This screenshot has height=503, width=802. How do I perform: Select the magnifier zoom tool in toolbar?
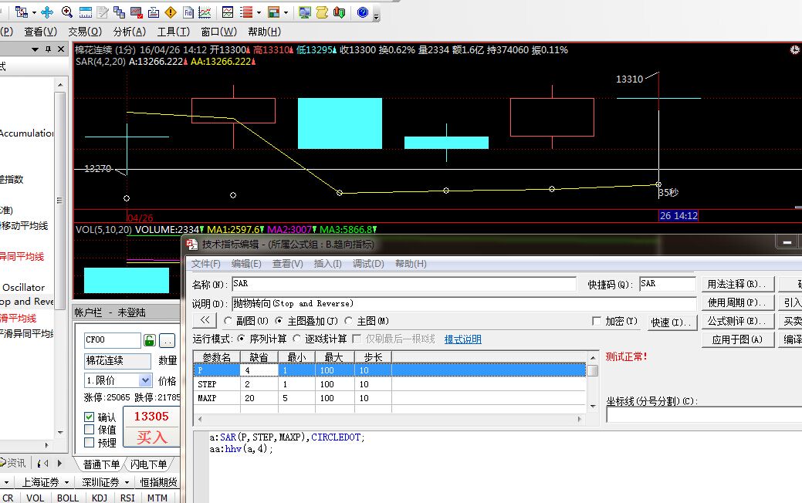point(67,12)
